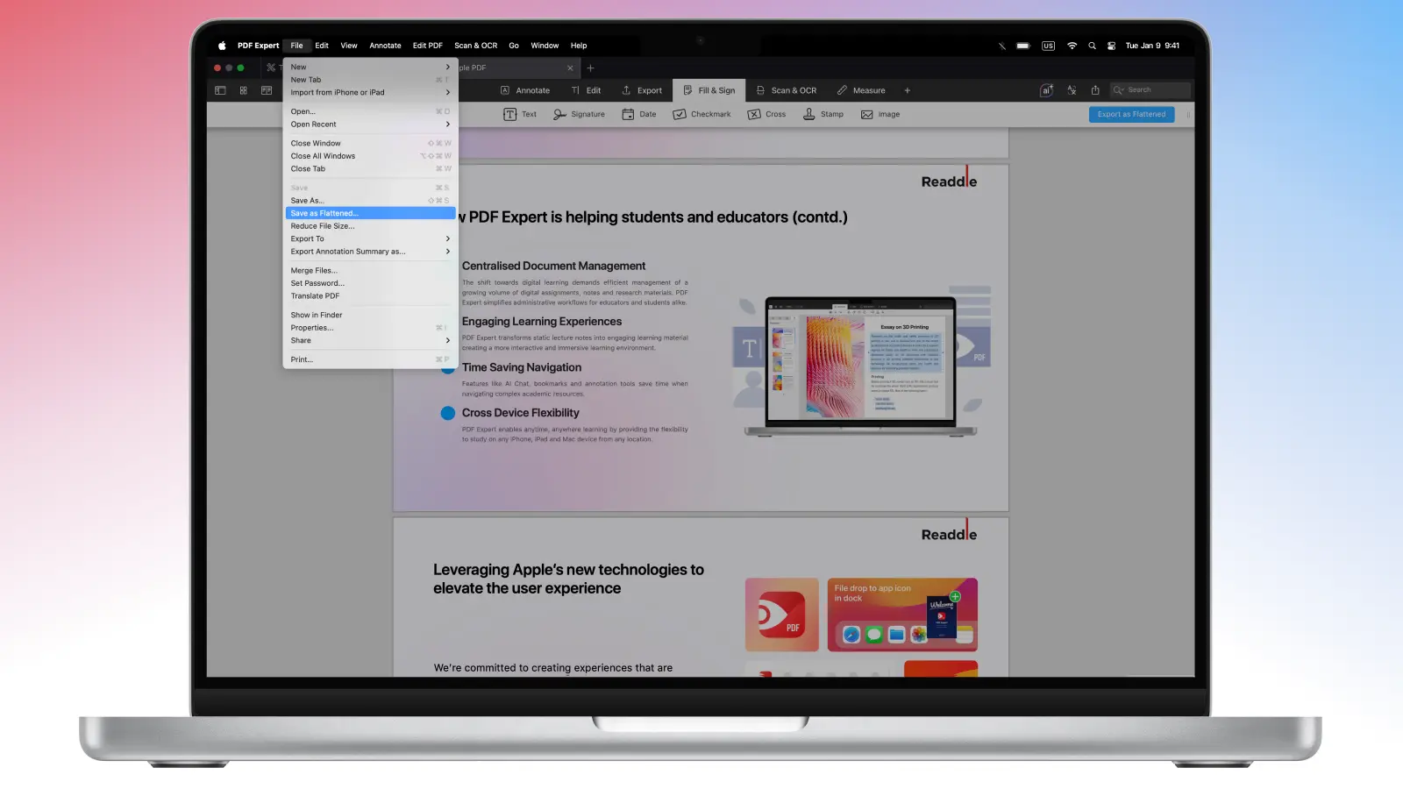Select the Signature tool
The width and height of the screenshot is (1403, 789).
click(x=579, y=114)
